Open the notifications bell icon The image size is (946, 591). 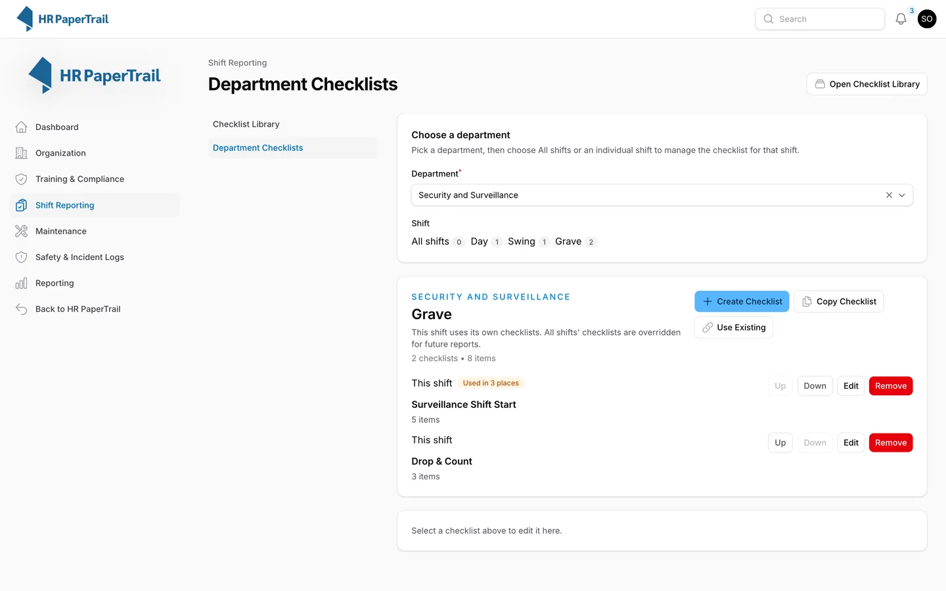click(901, 19)
